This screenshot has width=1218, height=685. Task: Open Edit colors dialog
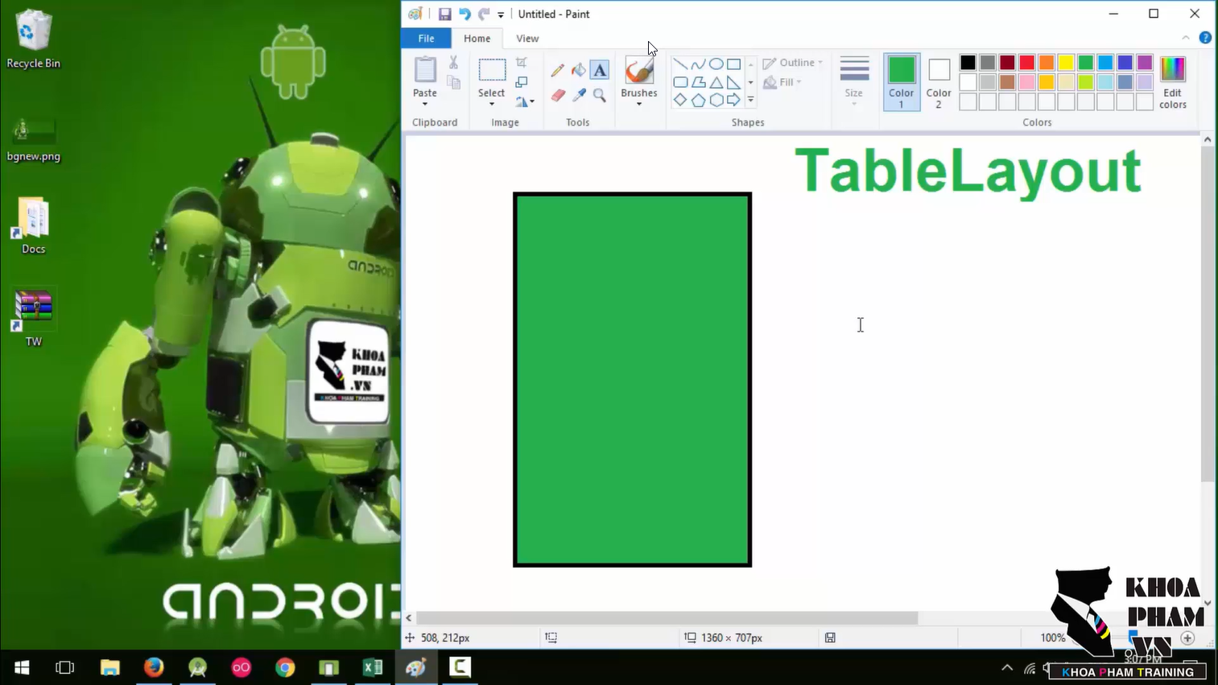1173,82
